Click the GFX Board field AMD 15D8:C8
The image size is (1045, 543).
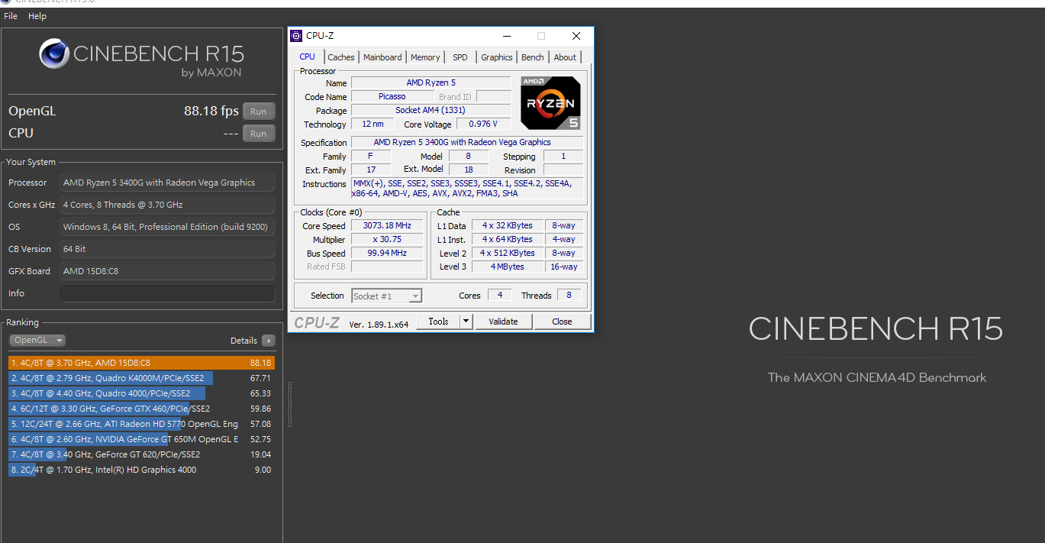[x=166, y=271]
